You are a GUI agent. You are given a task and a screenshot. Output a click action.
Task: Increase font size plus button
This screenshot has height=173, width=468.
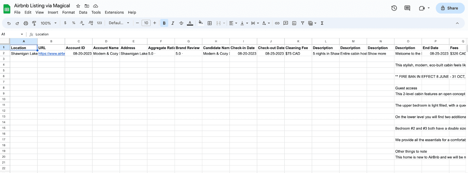pyautogui.click(x=155, y=23)
